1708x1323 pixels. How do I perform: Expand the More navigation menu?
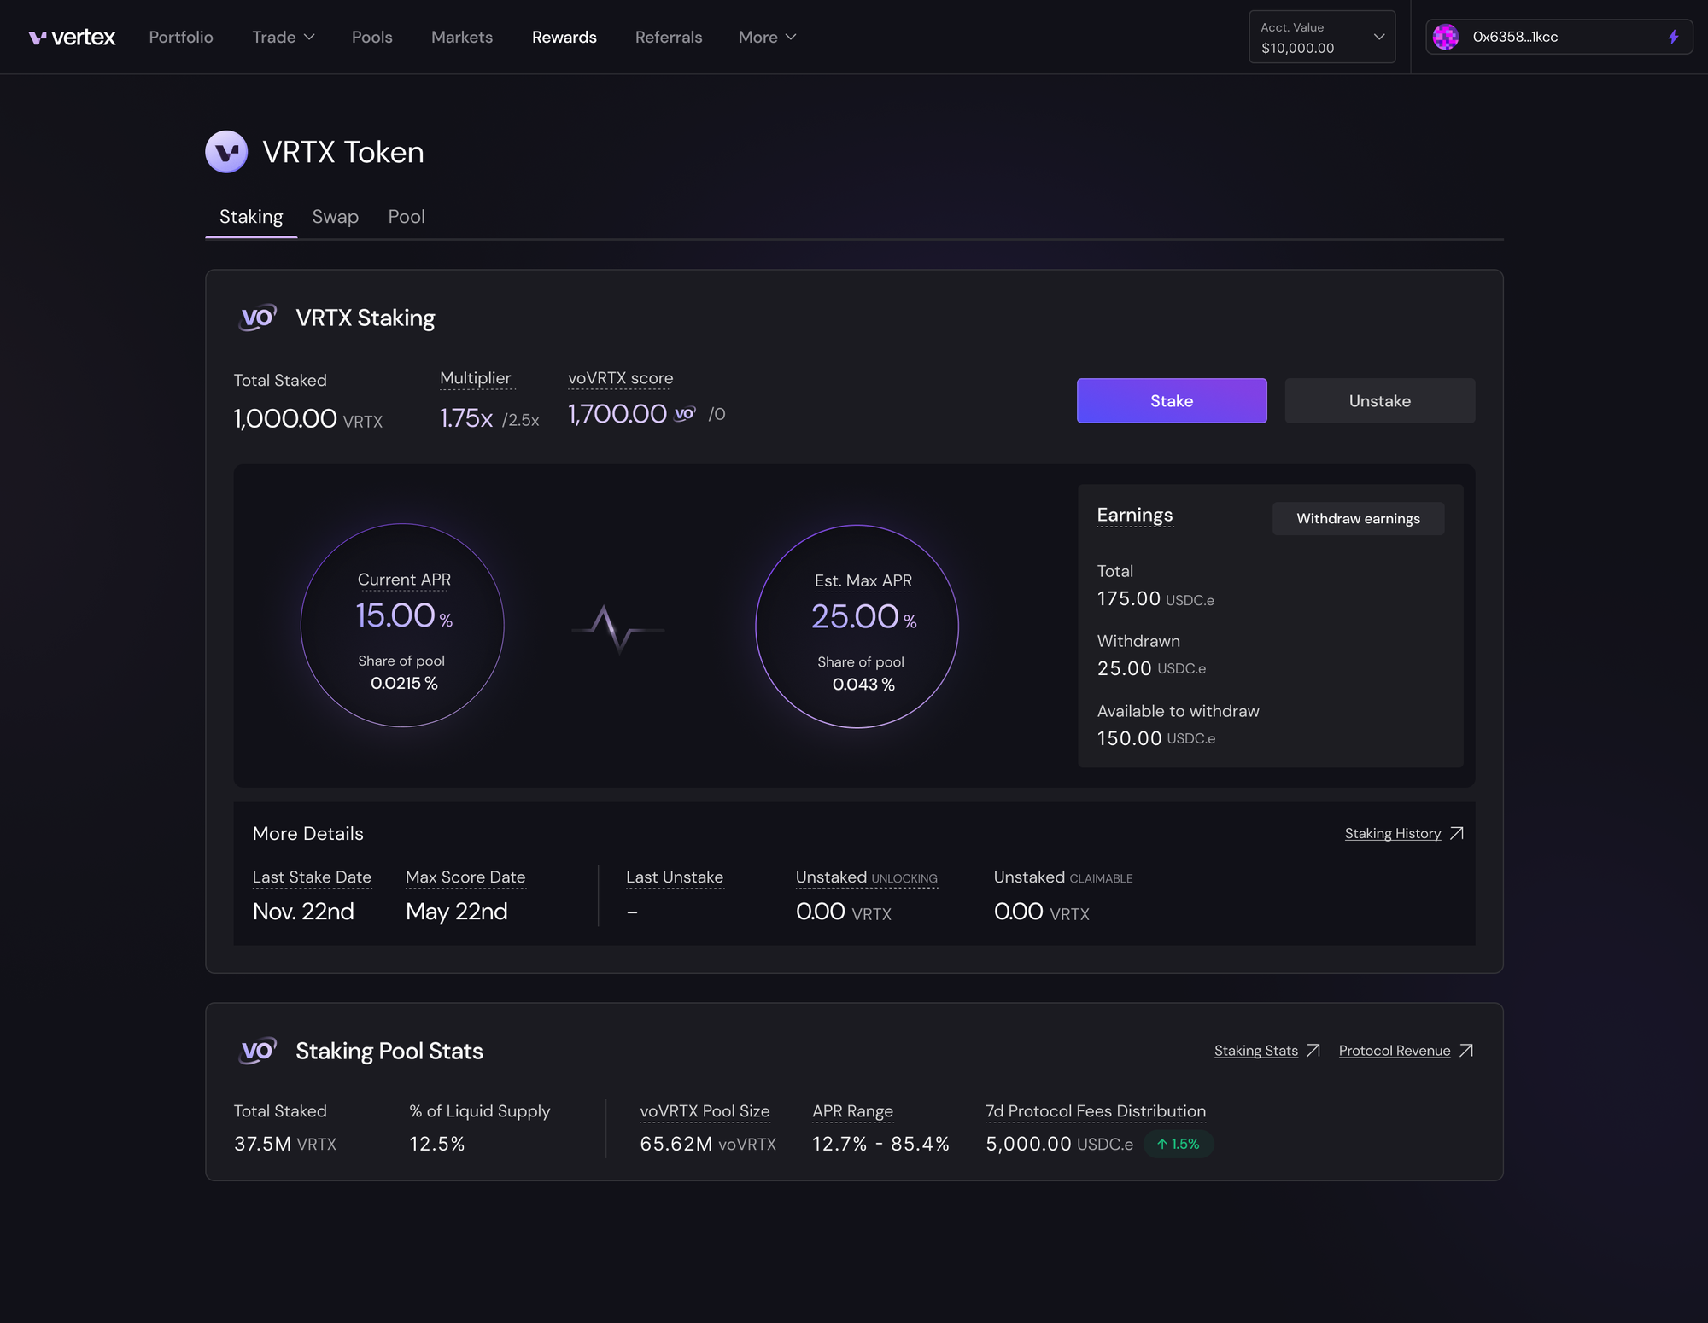767,38
